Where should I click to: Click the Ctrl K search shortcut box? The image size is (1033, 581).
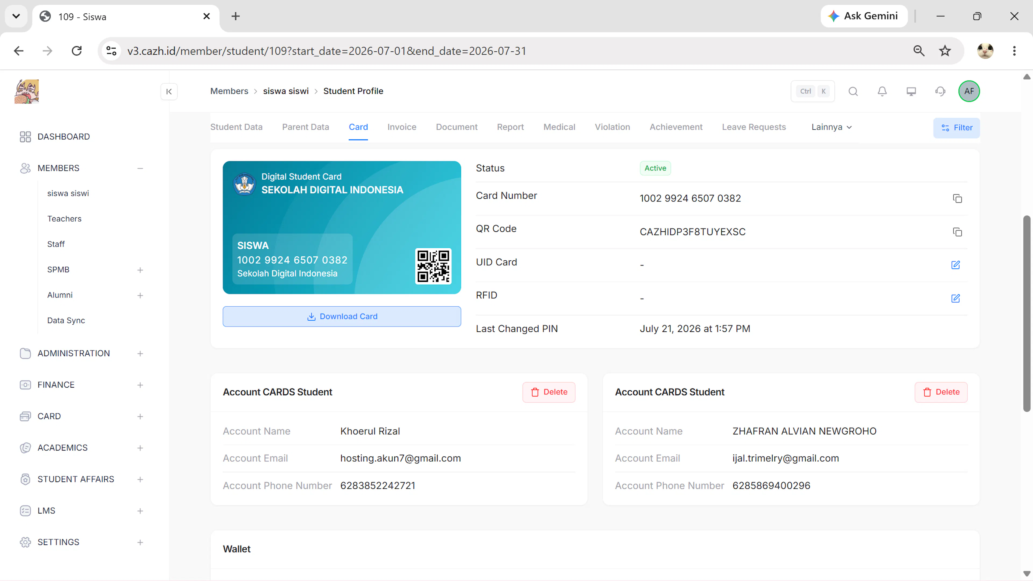pyautogui.click(x=812, y=91)
